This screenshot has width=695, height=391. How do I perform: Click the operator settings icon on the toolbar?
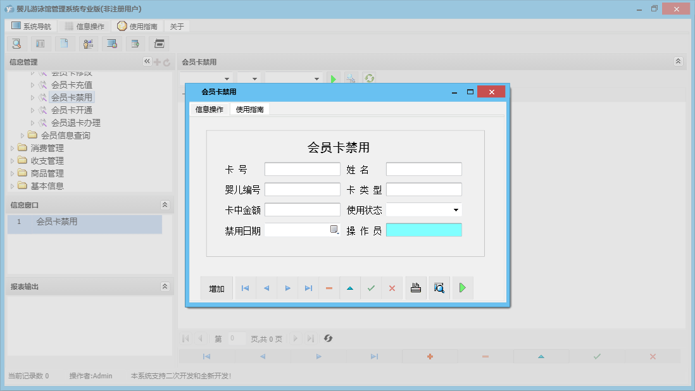pos(88,43)
